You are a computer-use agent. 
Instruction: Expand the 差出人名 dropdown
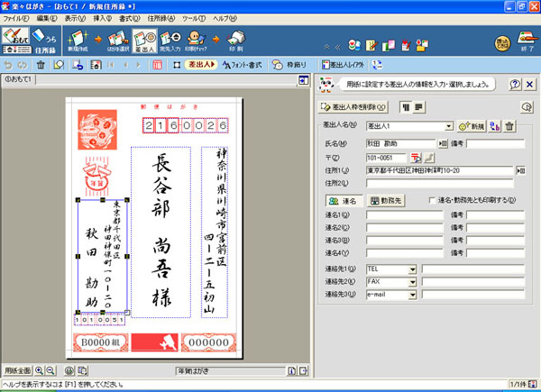tap(448, 126)
